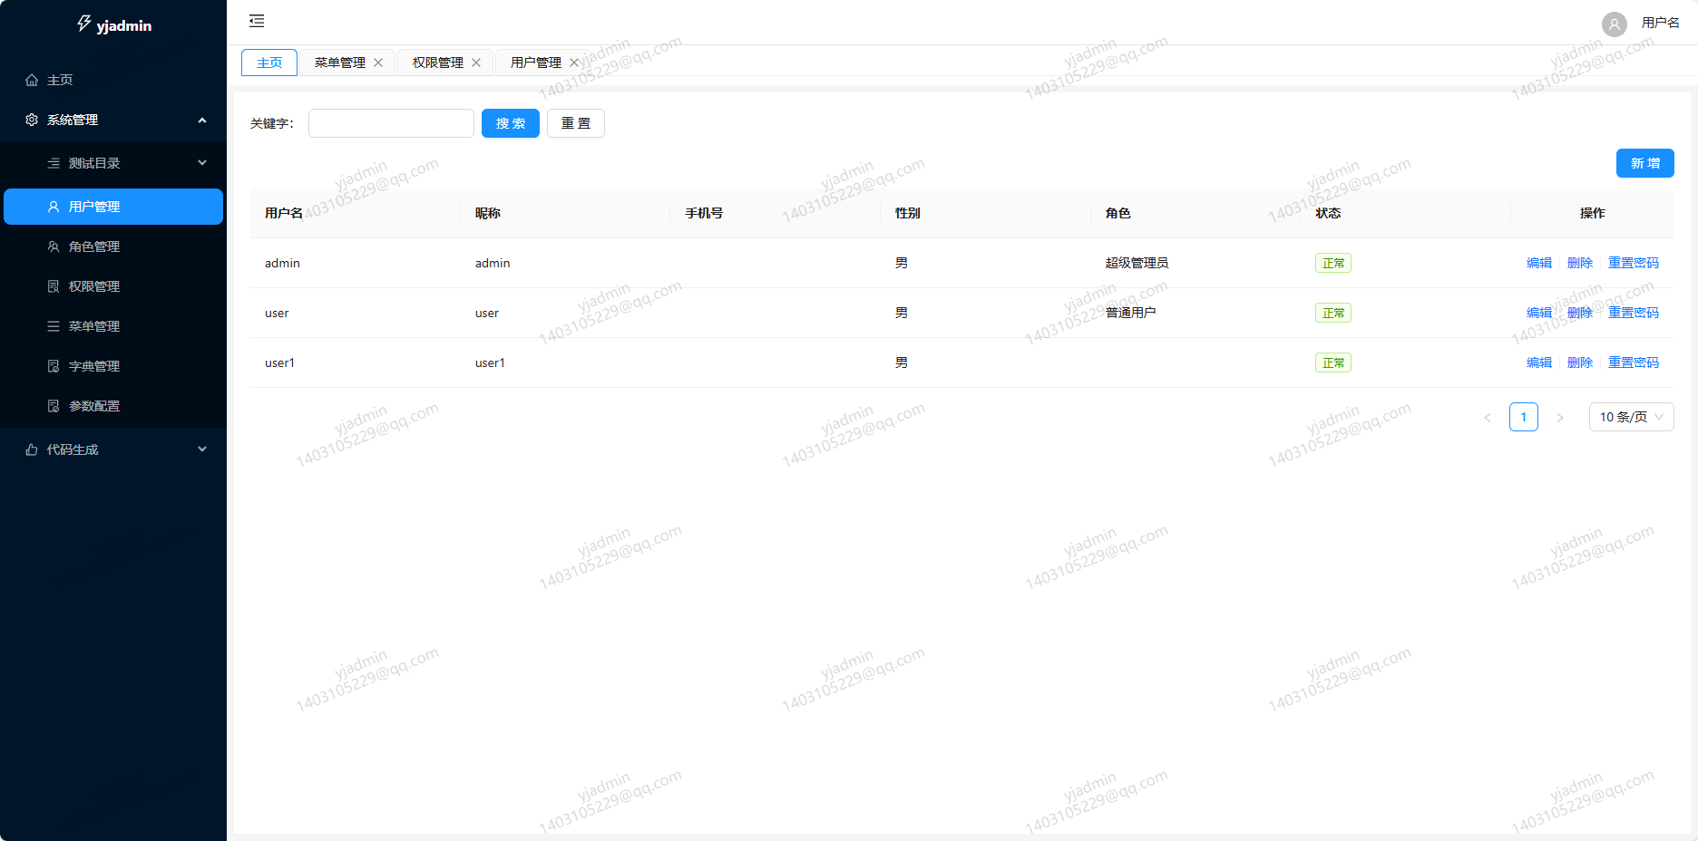
Task: Focus the 关键字 search input field
Action: pos(391,123)
